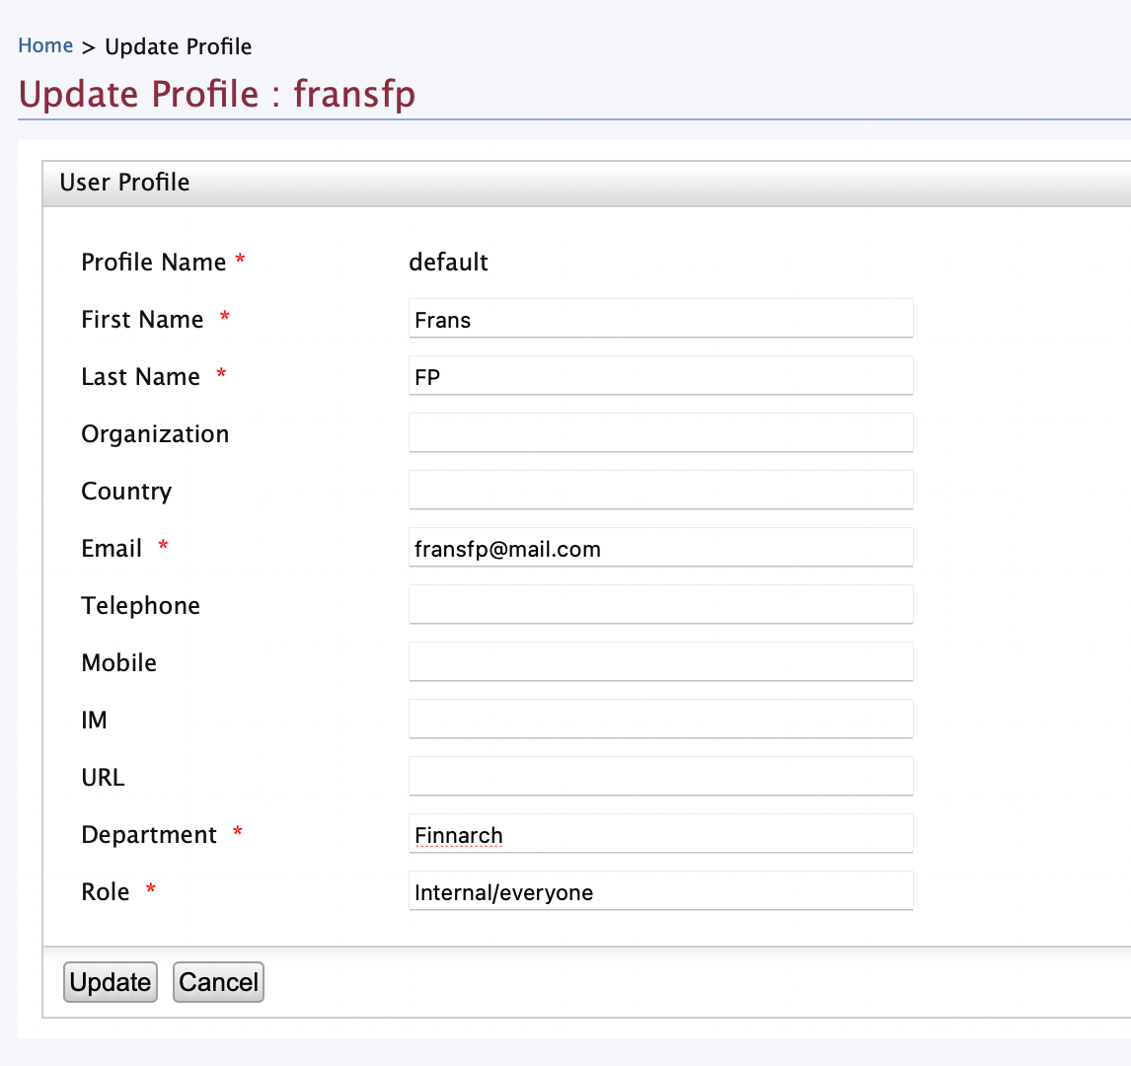1131x1066 pixels.
Task: Go to the Home breadcrumb link
Action: [x=45, y=46]
